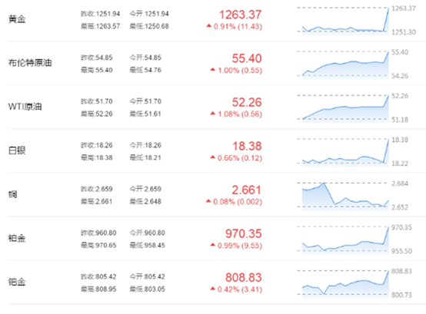Open the silver sparkline chart
The image size is (426, 314).
(343, 152)
